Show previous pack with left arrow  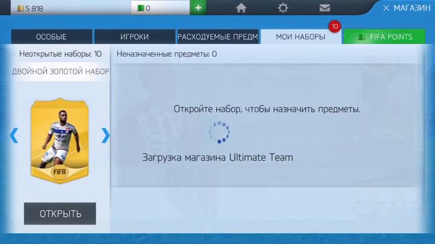[14, 136]
